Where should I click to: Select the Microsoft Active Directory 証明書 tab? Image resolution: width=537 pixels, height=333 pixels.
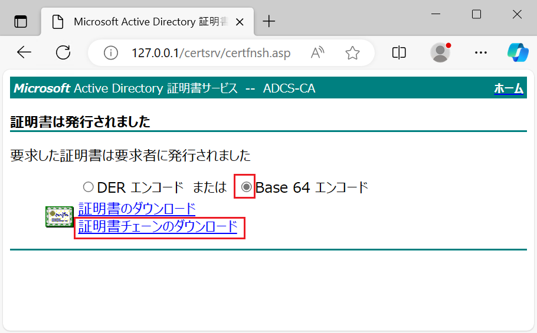(148, 22)
